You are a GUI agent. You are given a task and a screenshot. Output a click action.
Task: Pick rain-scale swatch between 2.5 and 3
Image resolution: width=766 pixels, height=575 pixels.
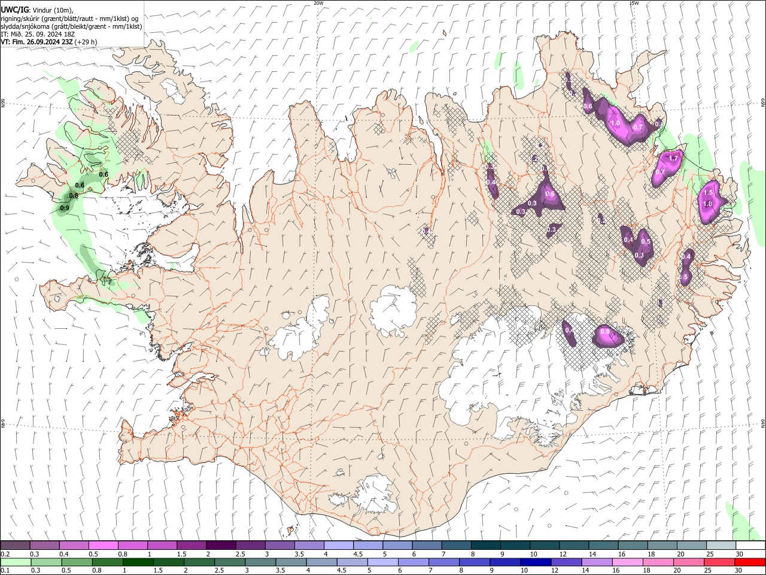(229, 562)
